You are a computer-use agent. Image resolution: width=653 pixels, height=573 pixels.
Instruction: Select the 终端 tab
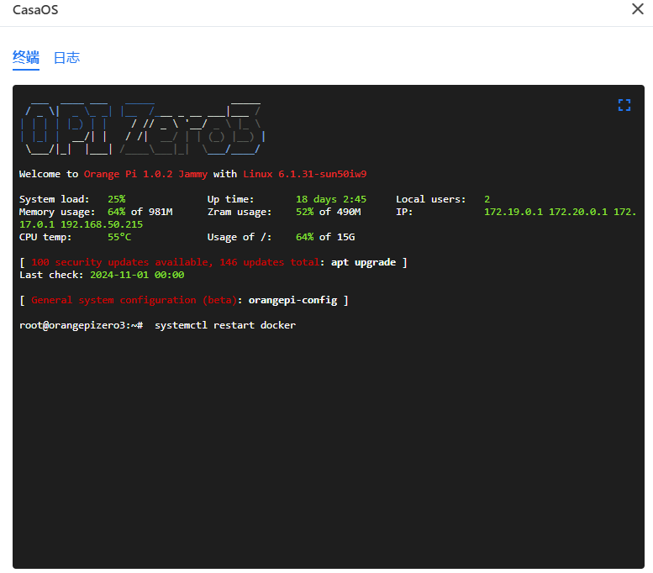26,58
